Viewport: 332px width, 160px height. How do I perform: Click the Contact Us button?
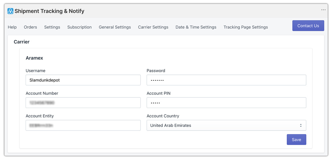[308, 26]
